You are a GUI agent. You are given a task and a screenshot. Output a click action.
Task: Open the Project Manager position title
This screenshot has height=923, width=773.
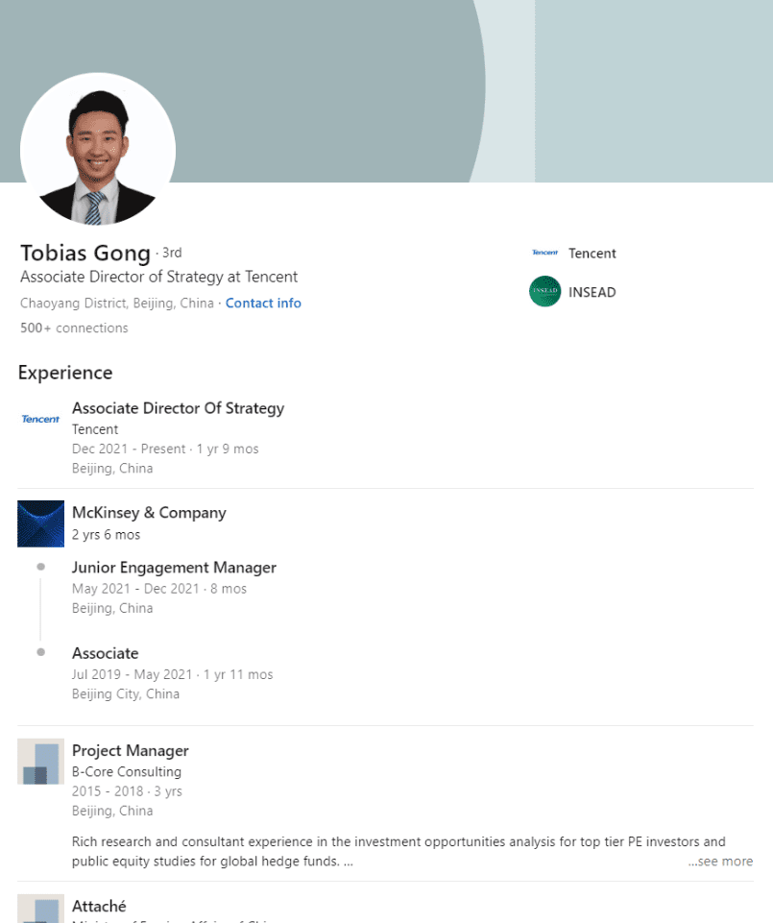(130, 751)
